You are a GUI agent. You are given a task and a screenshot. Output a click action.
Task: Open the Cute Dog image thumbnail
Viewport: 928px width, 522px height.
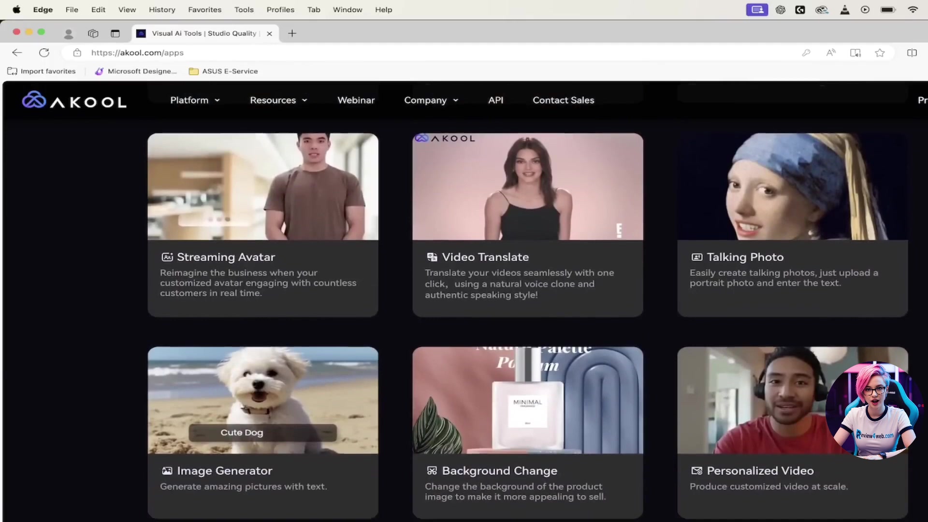point(263,400)
